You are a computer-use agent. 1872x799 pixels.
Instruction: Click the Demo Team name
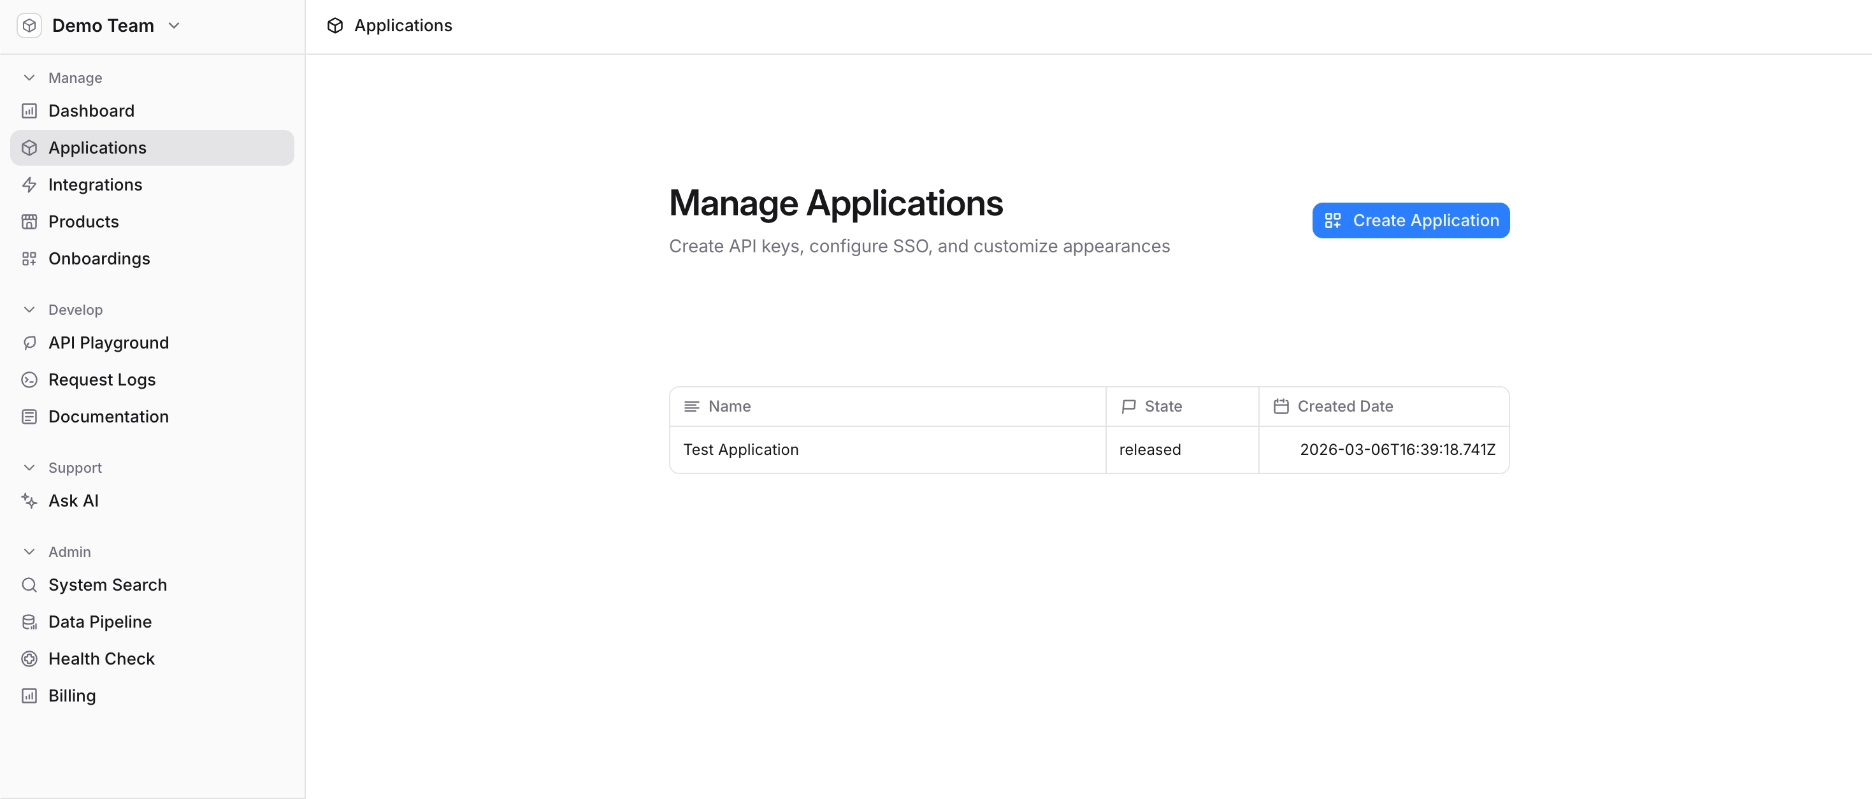click(x=103, y=25)
